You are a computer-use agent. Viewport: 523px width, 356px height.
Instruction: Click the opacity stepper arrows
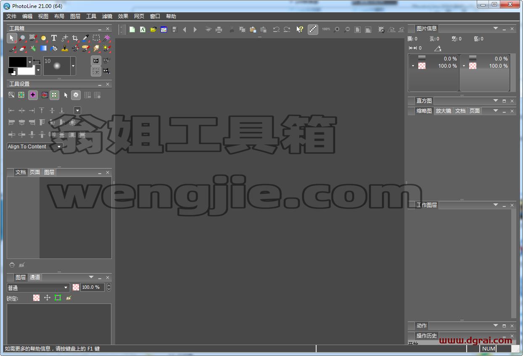tap(109, 287)
